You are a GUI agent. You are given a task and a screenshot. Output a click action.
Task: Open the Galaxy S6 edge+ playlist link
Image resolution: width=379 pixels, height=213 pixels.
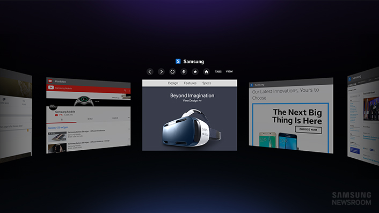click(59, 128)
